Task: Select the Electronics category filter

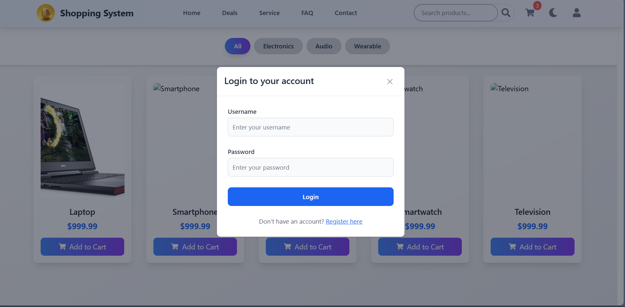Action: coord(278,46)
